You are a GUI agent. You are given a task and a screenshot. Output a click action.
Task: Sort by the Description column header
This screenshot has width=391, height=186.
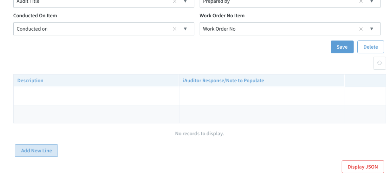[x=30, y=81]
